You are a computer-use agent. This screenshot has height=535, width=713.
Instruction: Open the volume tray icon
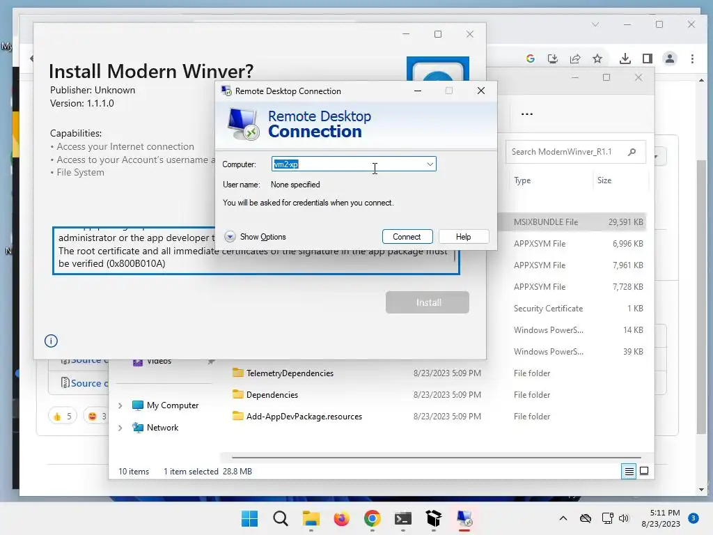click(624, 518)
